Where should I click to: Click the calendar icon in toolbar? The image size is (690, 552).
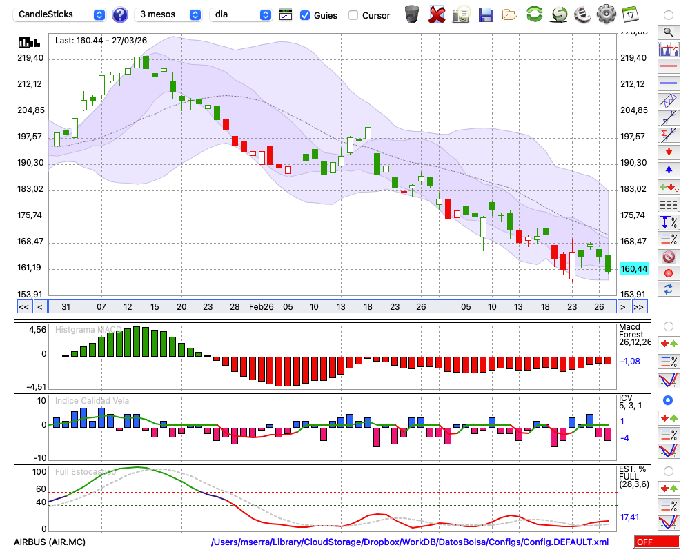pyautogui.click(x=629, y=14)
